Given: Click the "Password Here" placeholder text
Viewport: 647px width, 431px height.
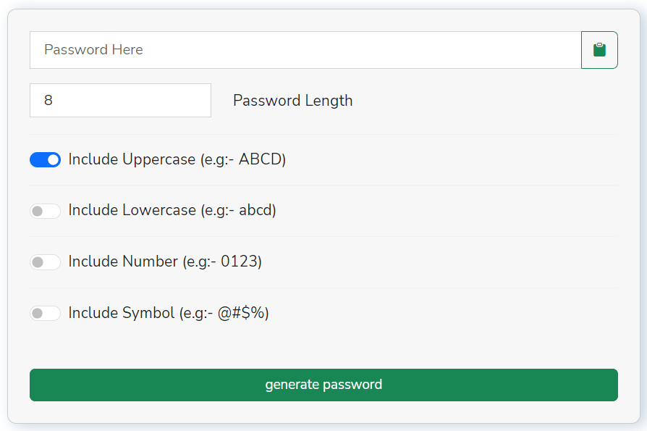Looking at the screenshot, I should point(93,50).
